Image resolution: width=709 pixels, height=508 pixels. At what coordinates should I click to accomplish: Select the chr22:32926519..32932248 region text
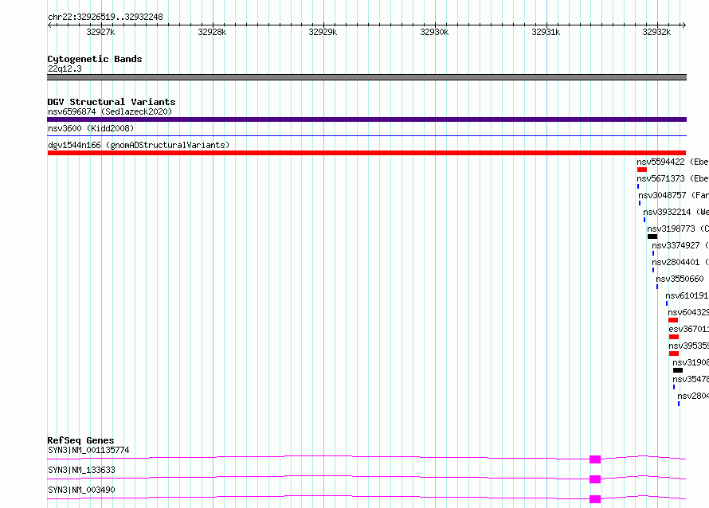click(105, 18)
